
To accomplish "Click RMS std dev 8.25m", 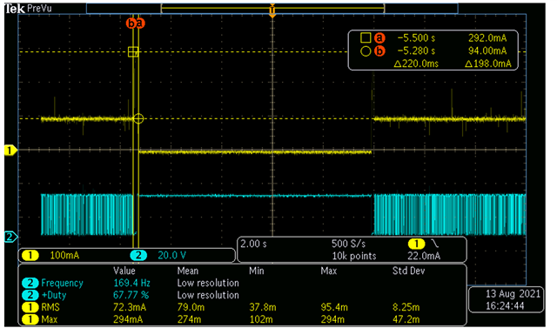I will tap(406, 307).
